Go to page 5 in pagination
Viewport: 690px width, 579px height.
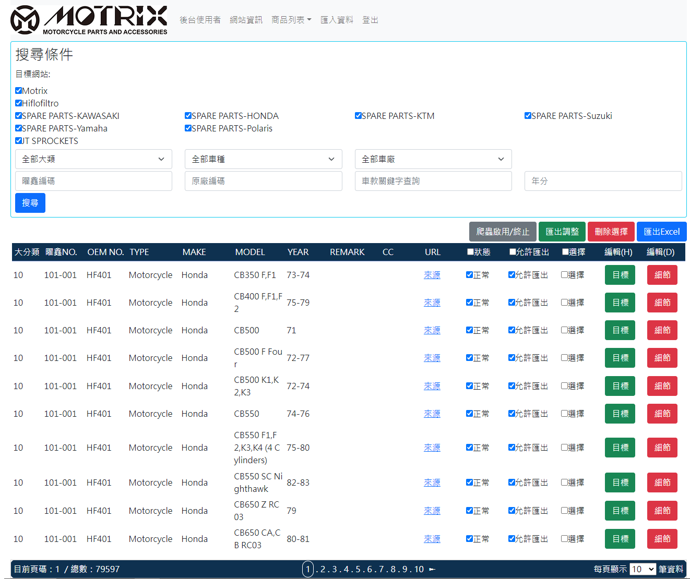coord(358,569)
